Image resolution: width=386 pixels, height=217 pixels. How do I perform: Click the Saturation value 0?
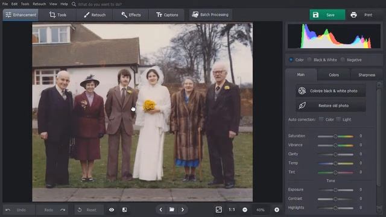361,136
